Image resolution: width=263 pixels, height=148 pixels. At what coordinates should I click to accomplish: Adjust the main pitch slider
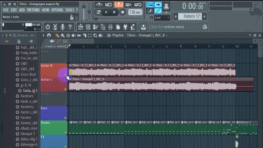(89, 12)
